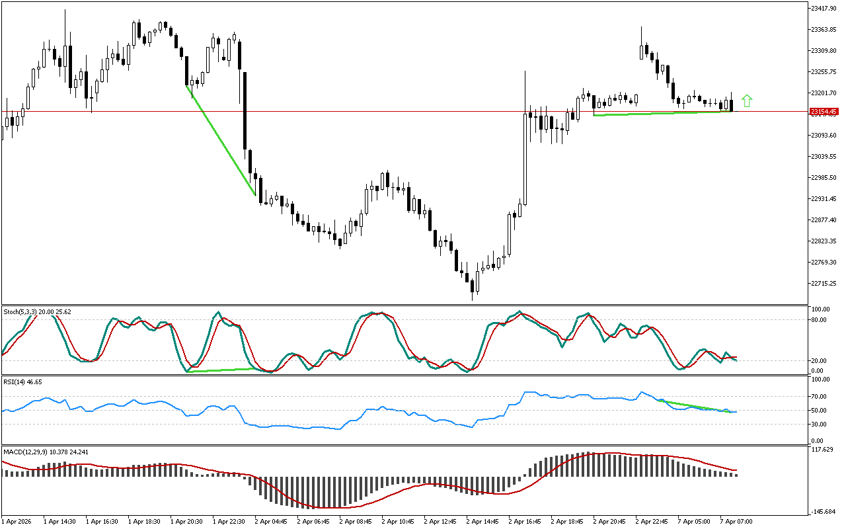This screenshot has width=846, height=529.
Task: Click the 22715.25 price scale value
Action: click(x=824, y=284)
